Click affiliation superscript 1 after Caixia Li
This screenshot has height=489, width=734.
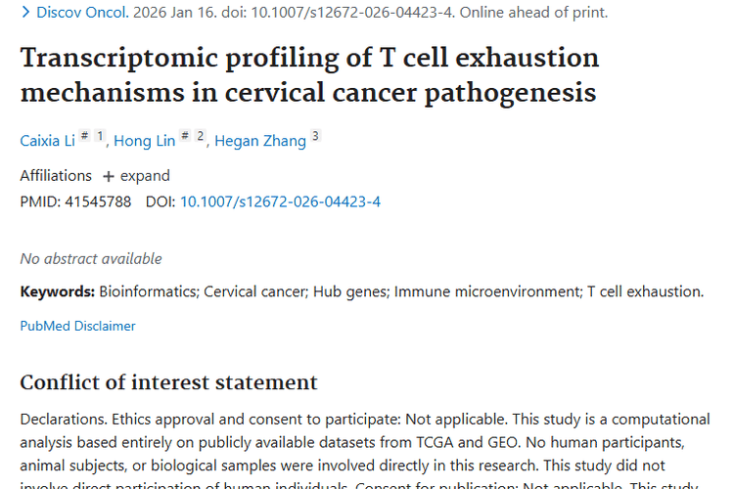pos(100,136)
